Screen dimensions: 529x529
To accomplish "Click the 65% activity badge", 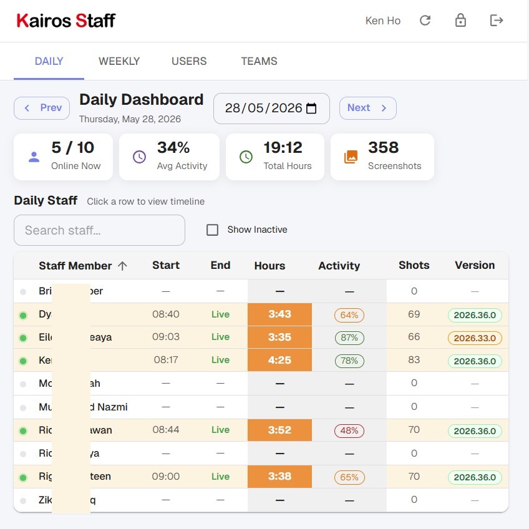I will pos(349,477).
